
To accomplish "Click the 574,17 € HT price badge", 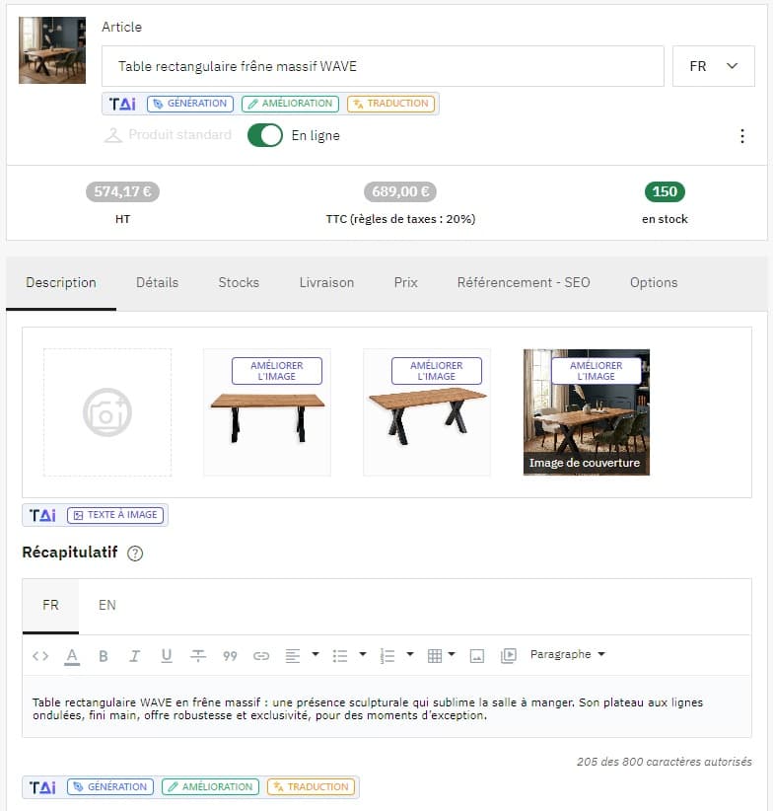I will pyautogui.click(x=122, y=191).
